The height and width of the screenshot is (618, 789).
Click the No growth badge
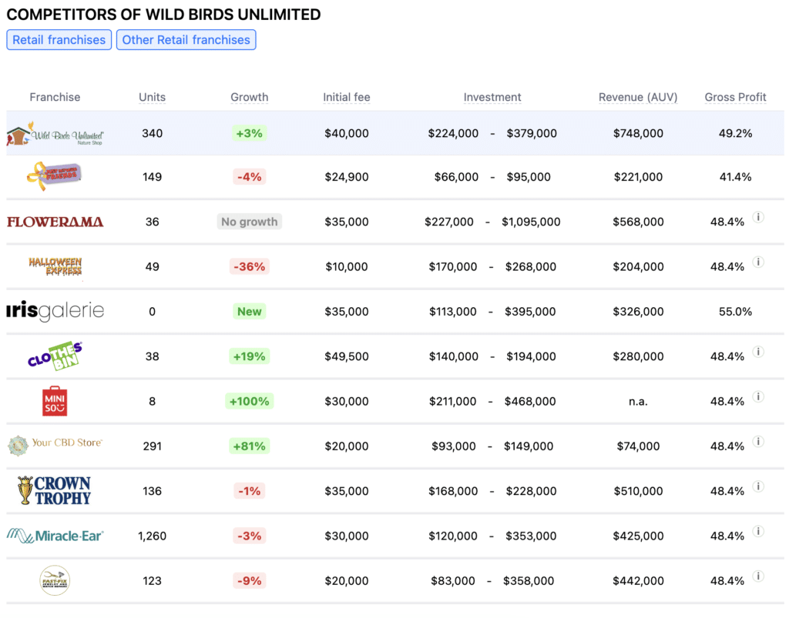click(249, 222)
